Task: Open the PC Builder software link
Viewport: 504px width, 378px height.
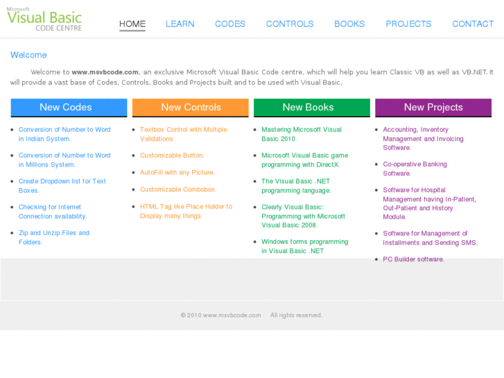Action: coord(413,259)
